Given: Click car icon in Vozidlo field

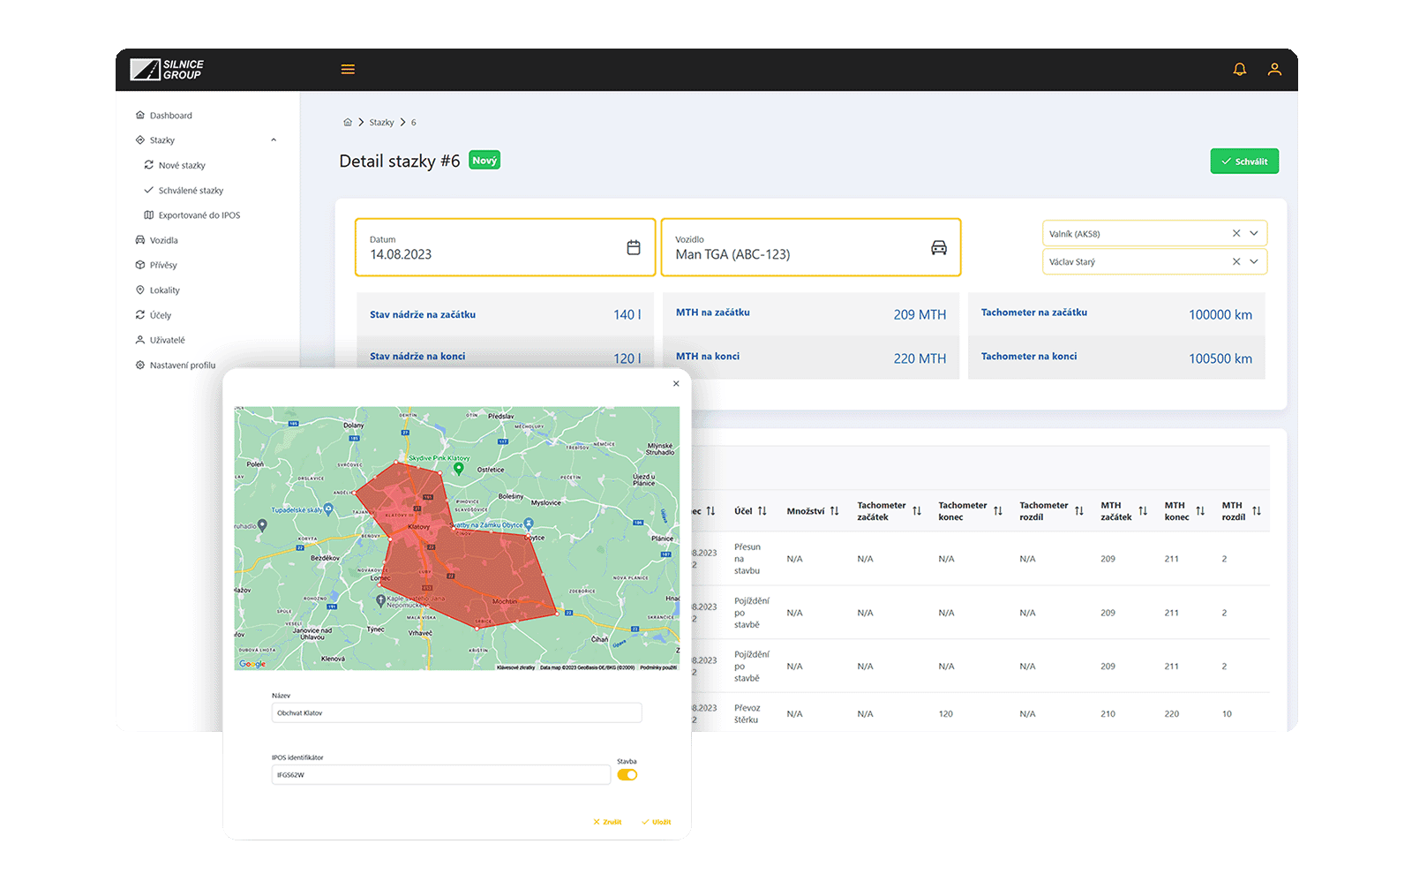Looking at the screenshot, I should [939, 248].
